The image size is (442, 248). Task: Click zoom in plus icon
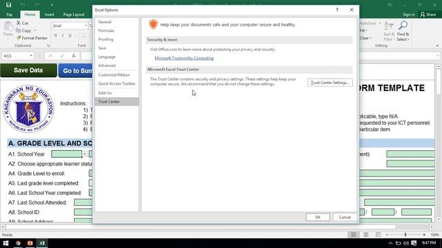pos(424,234)
